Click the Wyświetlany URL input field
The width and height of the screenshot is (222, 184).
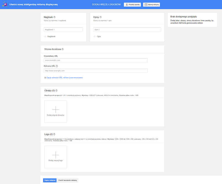click(x=95, y=60)
